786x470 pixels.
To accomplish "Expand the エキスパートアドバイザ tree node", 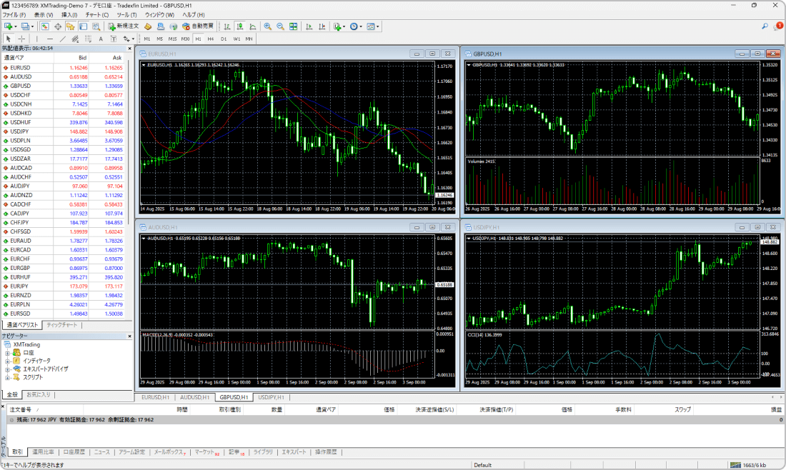I will 8,369.
